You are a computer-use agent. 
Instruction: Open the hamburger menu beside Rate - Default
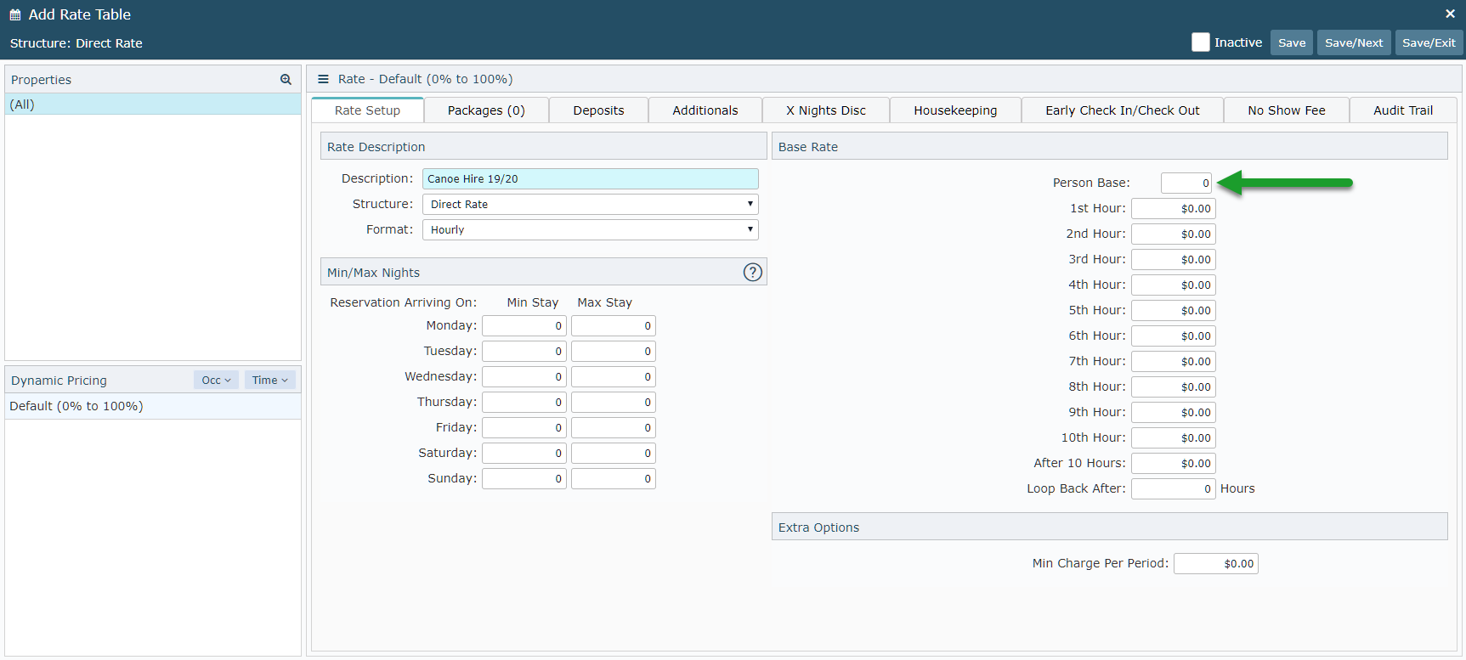coord(323,79)
